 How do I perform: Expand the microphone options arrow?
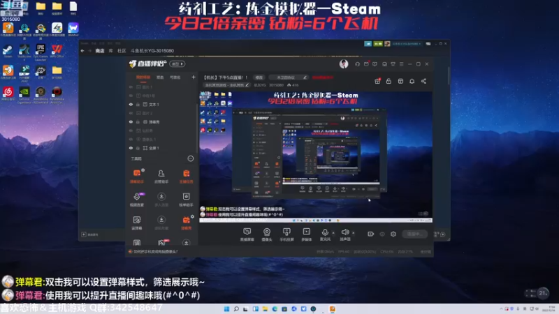click(333, 233)
